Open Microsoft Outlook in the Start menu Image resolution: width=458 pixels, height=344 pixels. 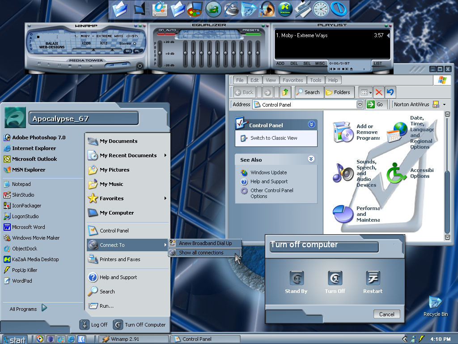30,159
